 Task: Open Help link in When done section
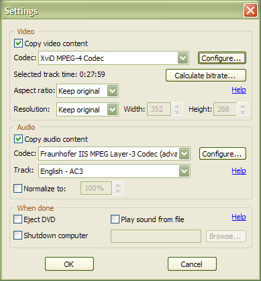(x=239, y=217)
